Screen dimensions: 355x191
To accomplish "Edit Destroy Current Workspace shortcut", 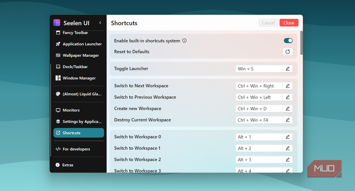I will [287, 120].
